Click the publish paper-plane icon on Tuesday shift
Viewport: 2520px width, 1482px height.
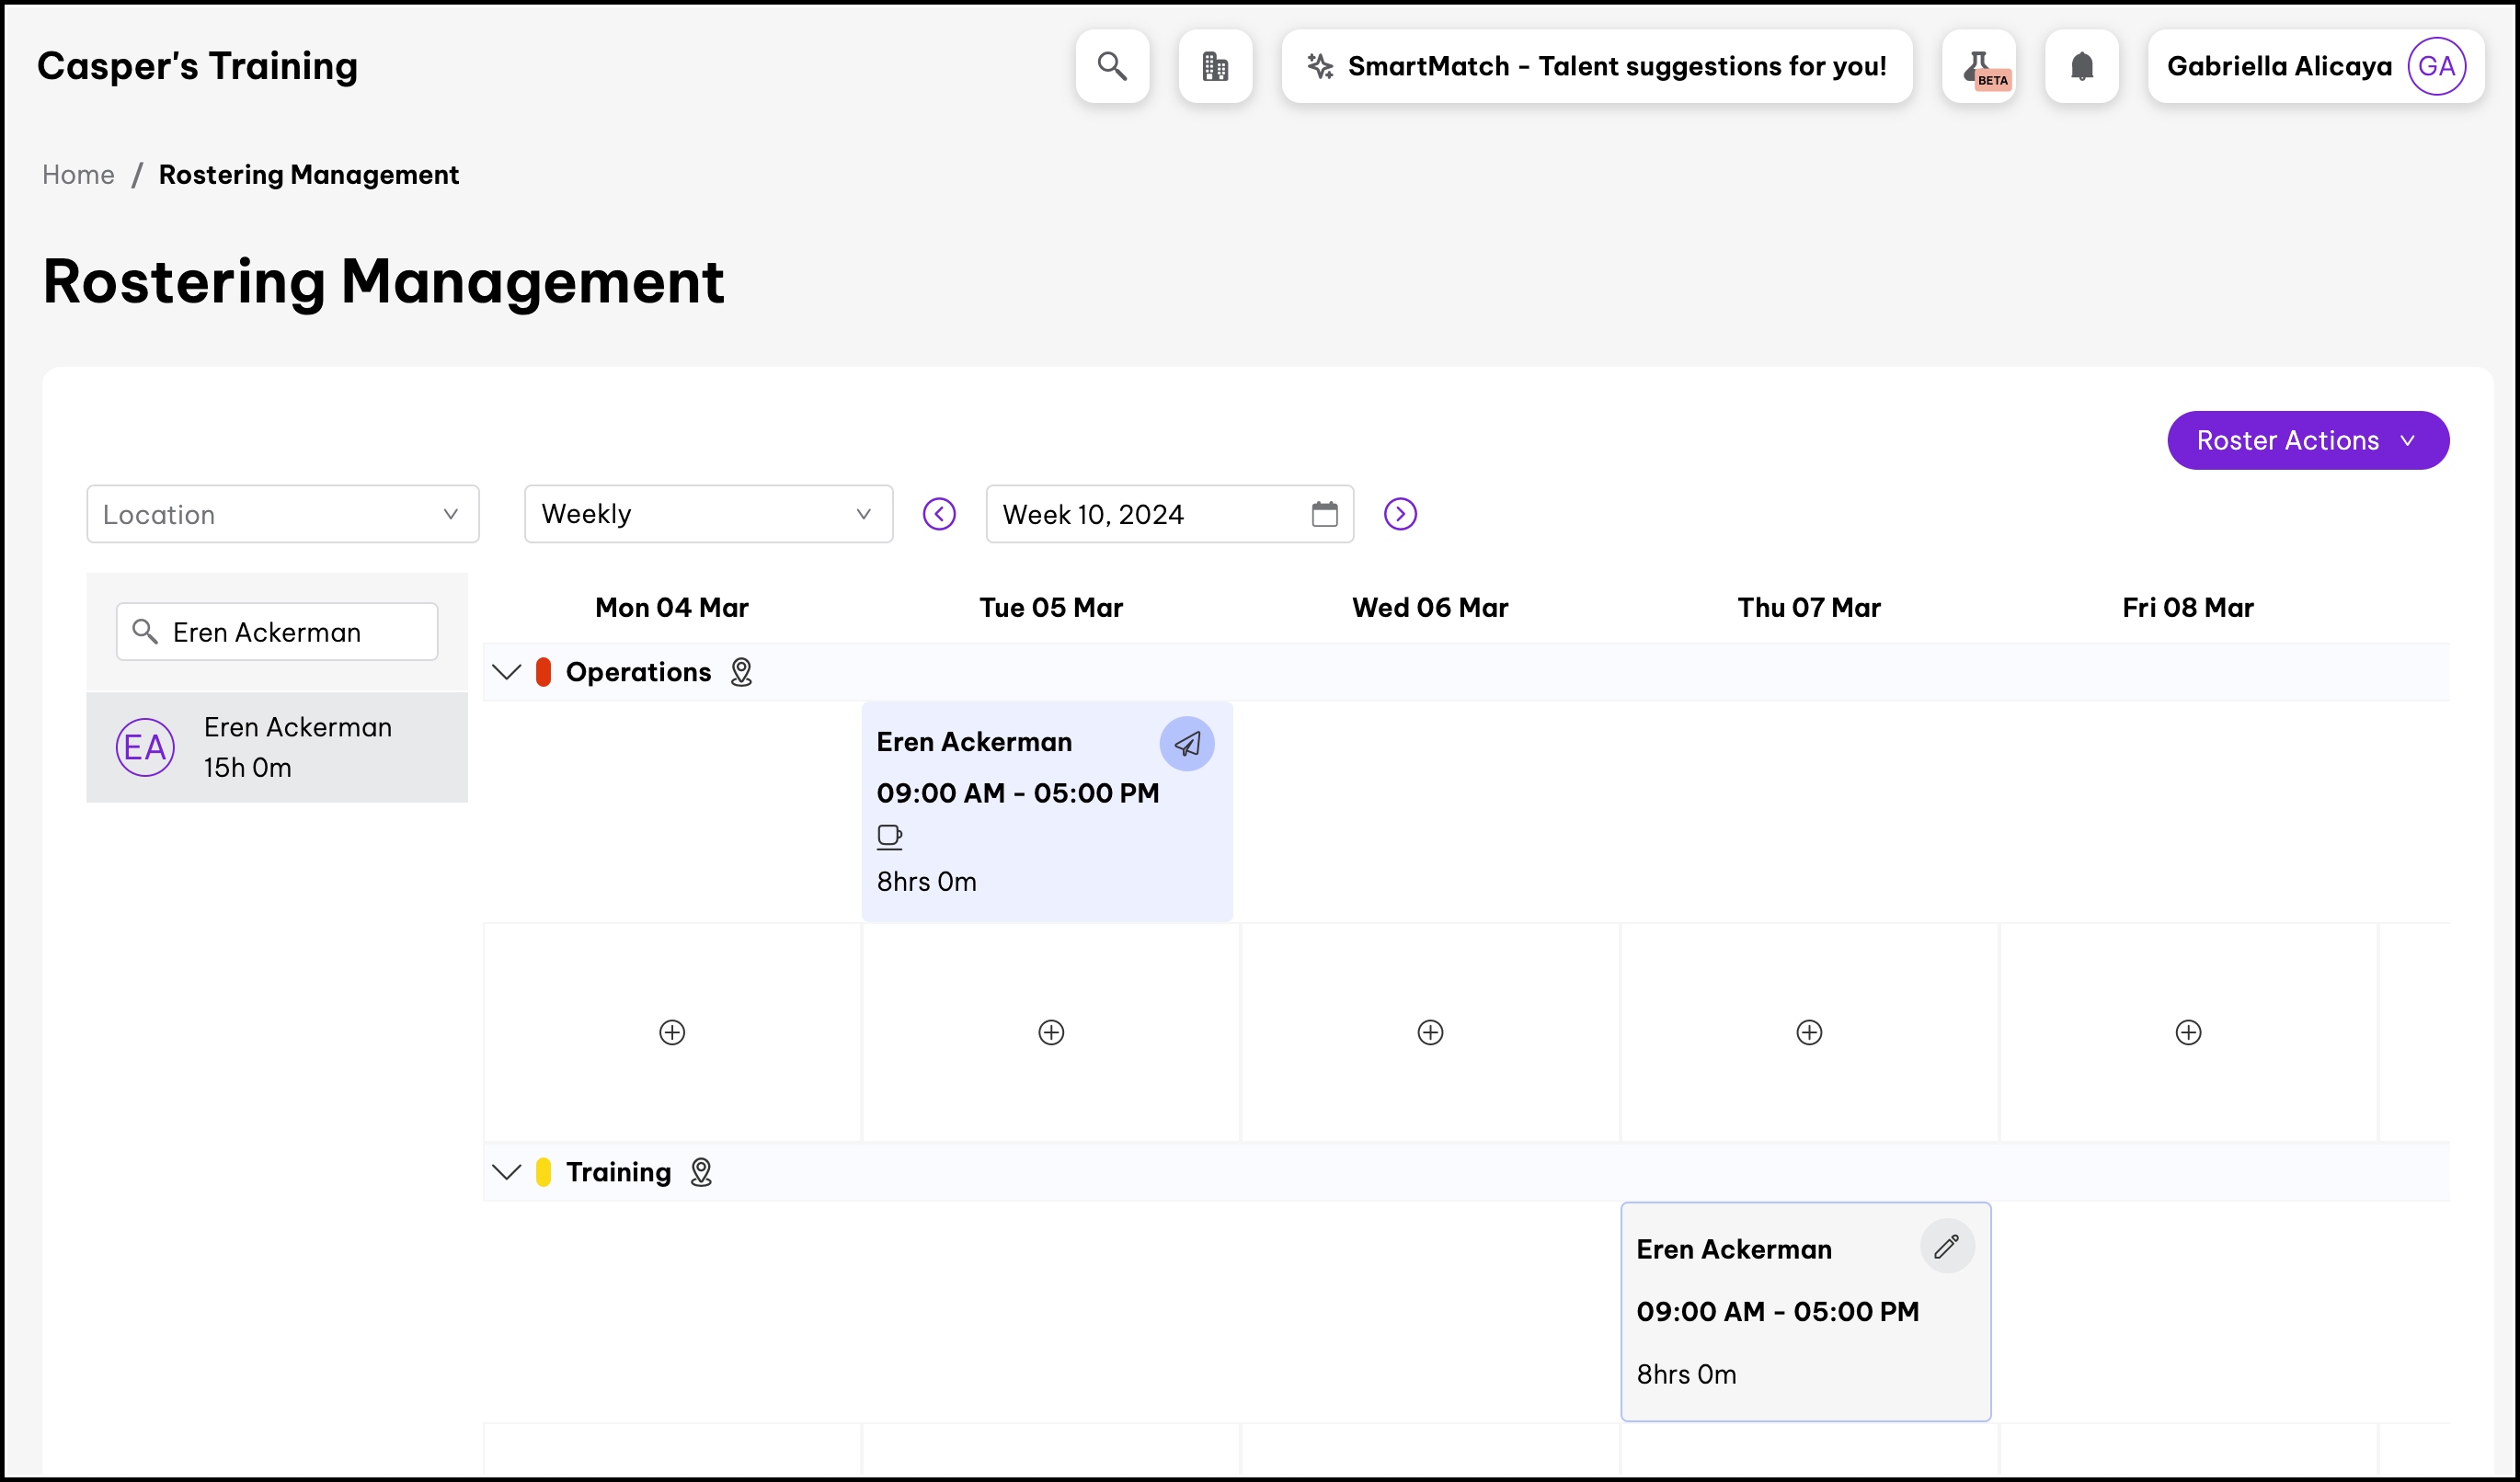pyautogui.click(x=1187, y=744)
